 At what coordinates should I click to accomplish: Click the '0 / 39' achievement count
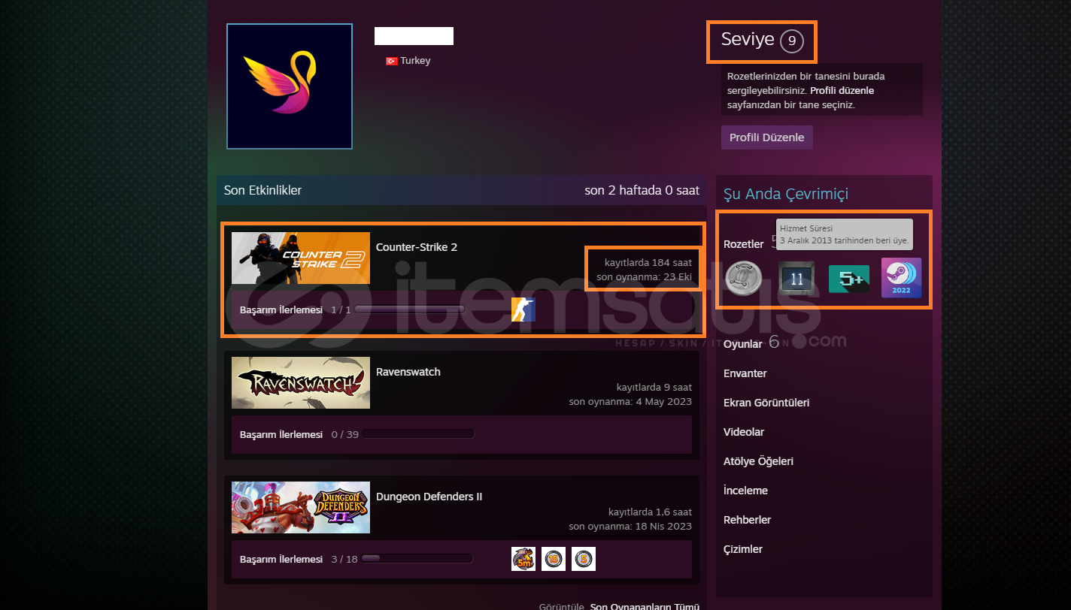345,434
